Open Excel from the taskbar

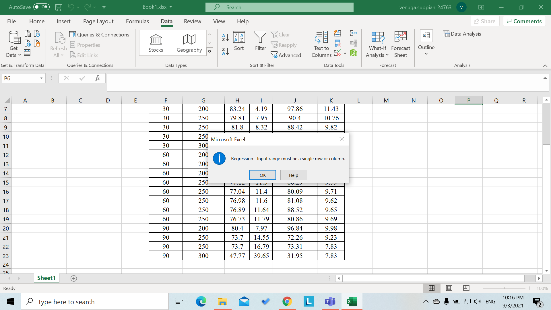coord(352,301)
